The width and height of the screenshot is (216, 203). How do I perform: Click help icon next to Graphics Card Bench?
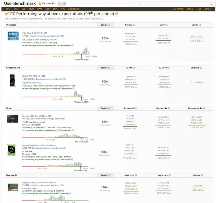point(108,68)
